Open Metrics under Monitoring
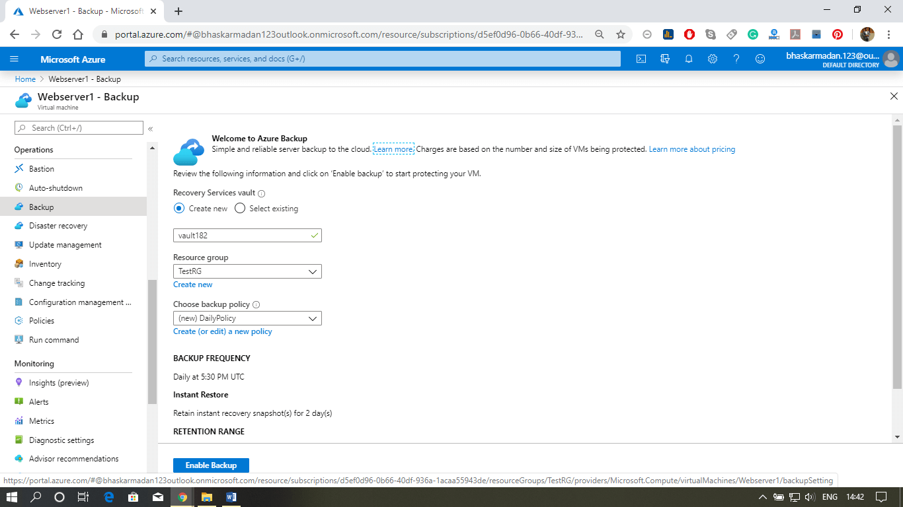Viewport: 903px width, 507px height. tap(43, 421)
